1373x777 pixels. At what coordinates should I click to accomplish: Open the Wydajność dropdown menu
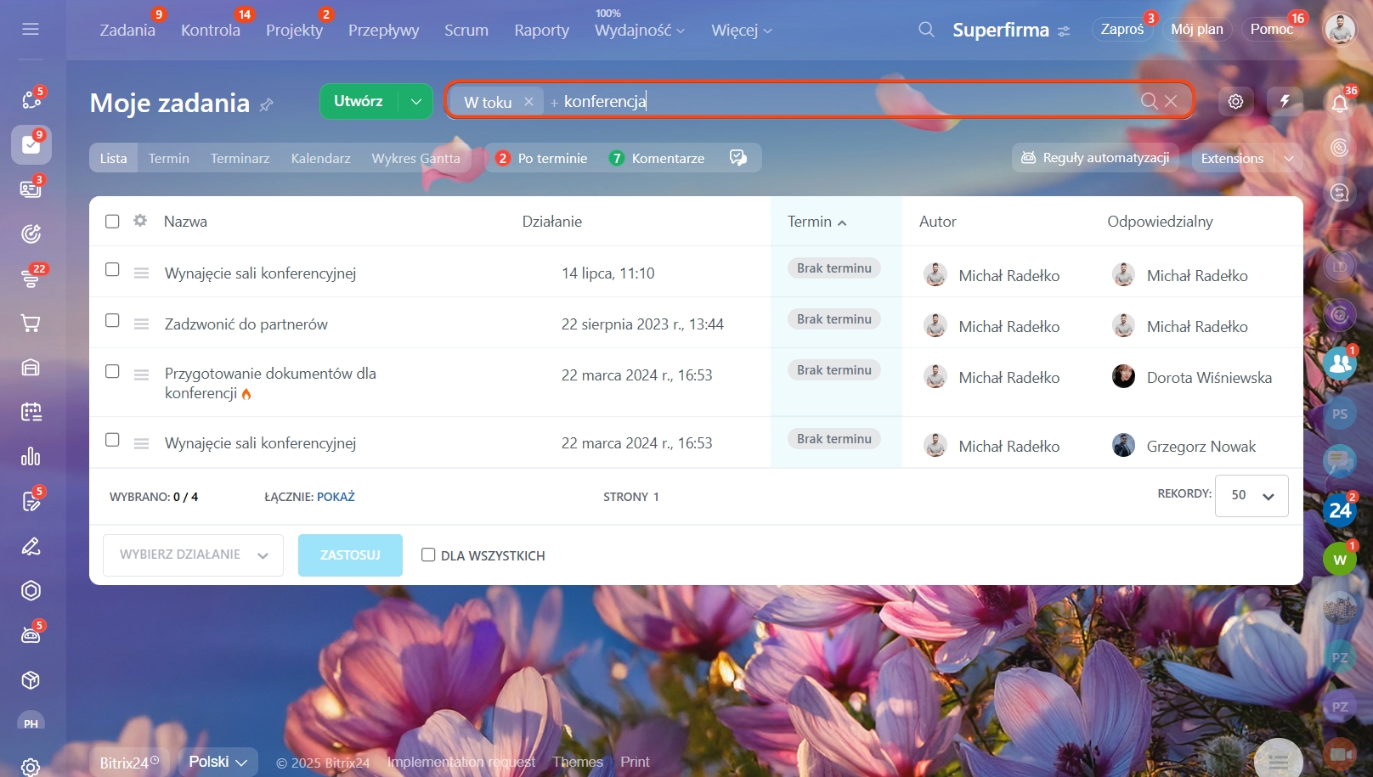coord(639,30)
